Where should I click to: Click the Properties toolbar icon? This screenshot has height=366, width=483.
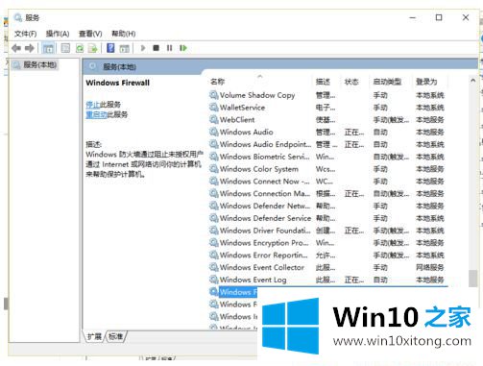pos(65,48)
